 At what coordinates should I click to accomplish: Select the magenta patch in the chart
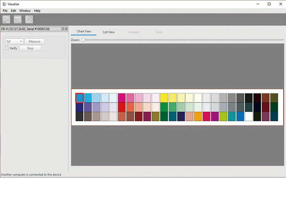(122, 96)
